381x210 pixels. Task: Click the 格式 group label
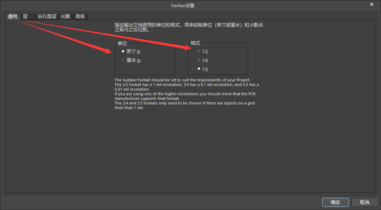(x=195, y=43)
